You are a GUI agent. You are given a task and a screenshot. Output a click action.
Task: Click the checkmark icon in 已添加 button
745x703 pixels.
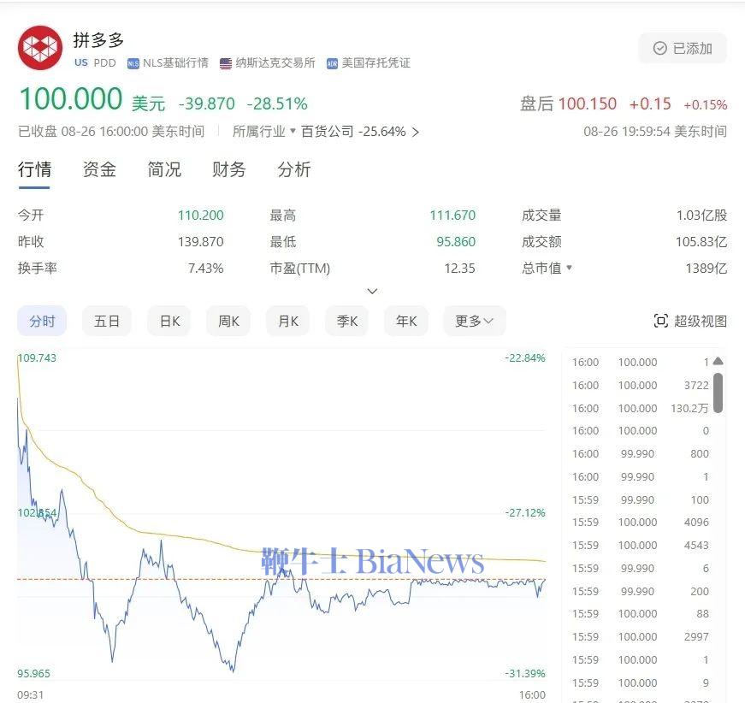click(x=660, y=48)
